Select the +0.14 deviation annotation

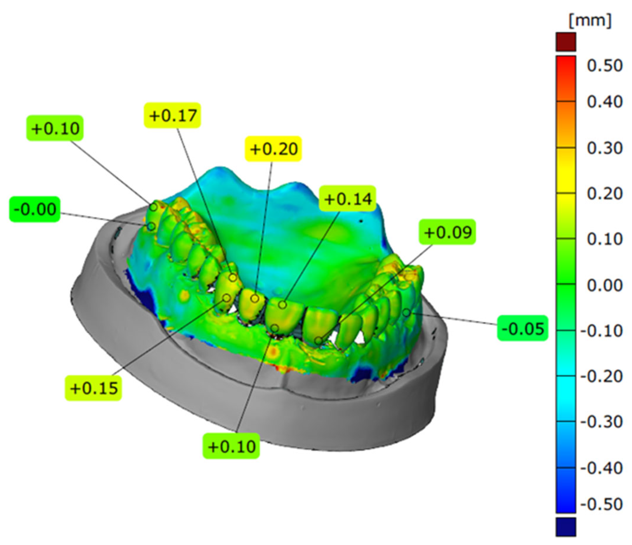[347, 199]
